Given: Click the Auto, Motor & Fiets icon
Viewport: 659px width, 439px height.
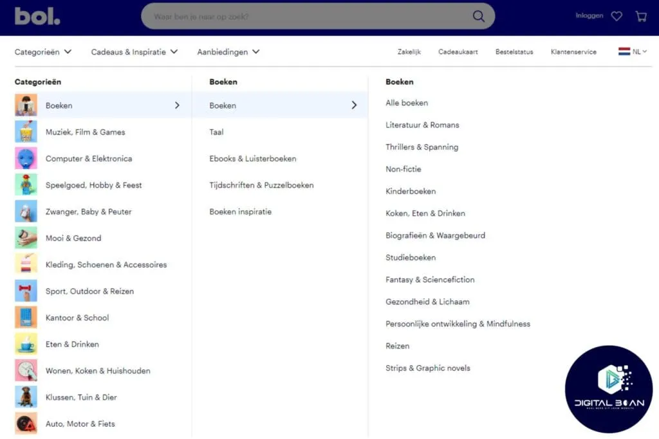Looking at the screenshot, I should [26, 424].
